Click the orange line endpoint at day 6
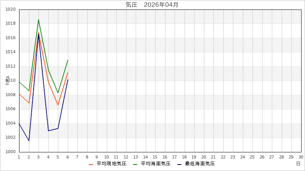This screenshot has height=171, width=305. (68, 72)
